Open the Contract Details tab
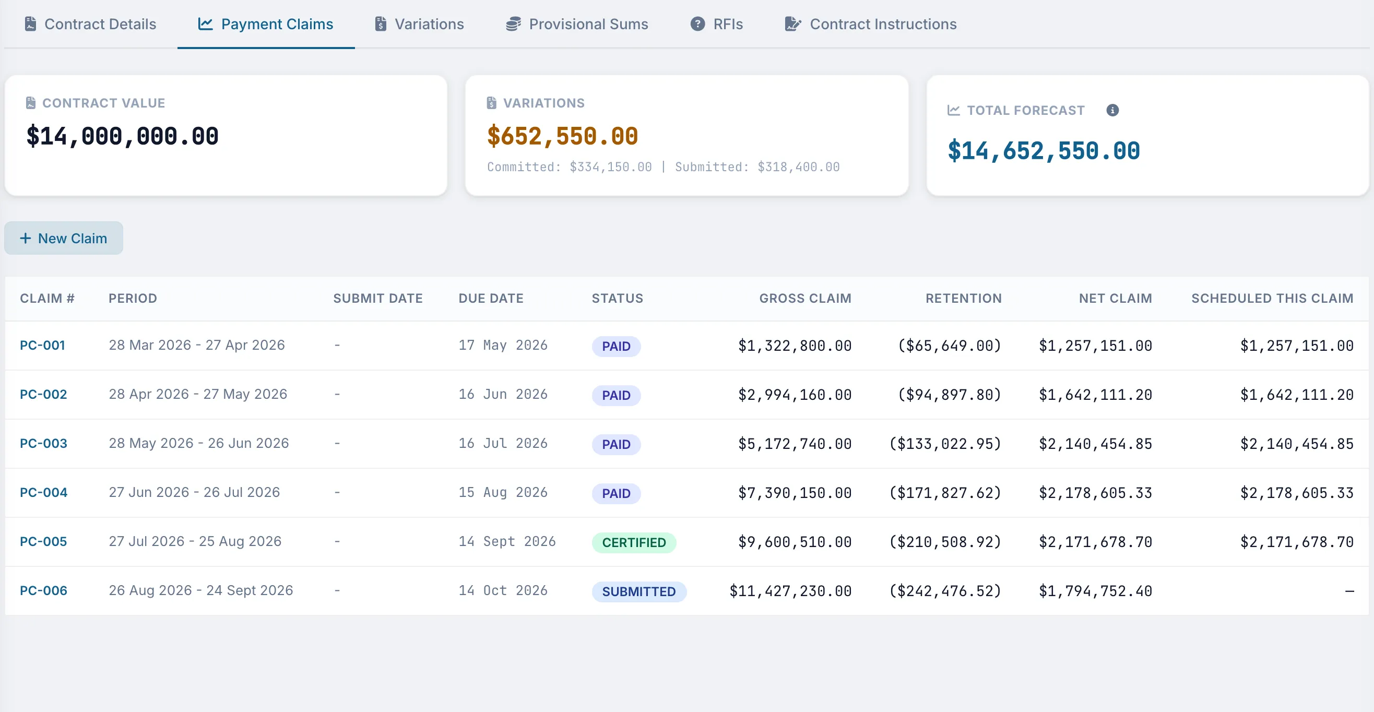The width and height of the screenshot is (1374, 712). pyautogui.click(x=90, y=24)
